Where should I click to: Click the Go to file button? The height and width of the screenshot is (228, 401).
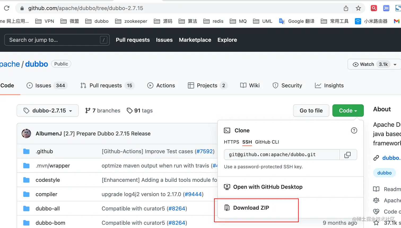click(x=311, y=111)
